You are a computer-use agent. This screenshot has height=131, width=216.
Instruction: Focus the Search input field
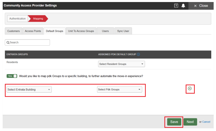coord(27,42)
